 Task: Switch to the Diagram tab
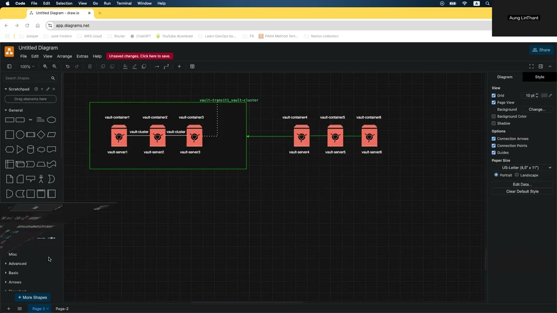tap(505, 77)
